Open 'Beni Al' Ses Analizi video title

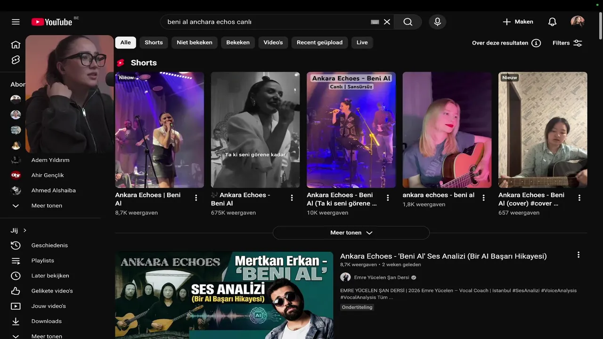point(443,256)
